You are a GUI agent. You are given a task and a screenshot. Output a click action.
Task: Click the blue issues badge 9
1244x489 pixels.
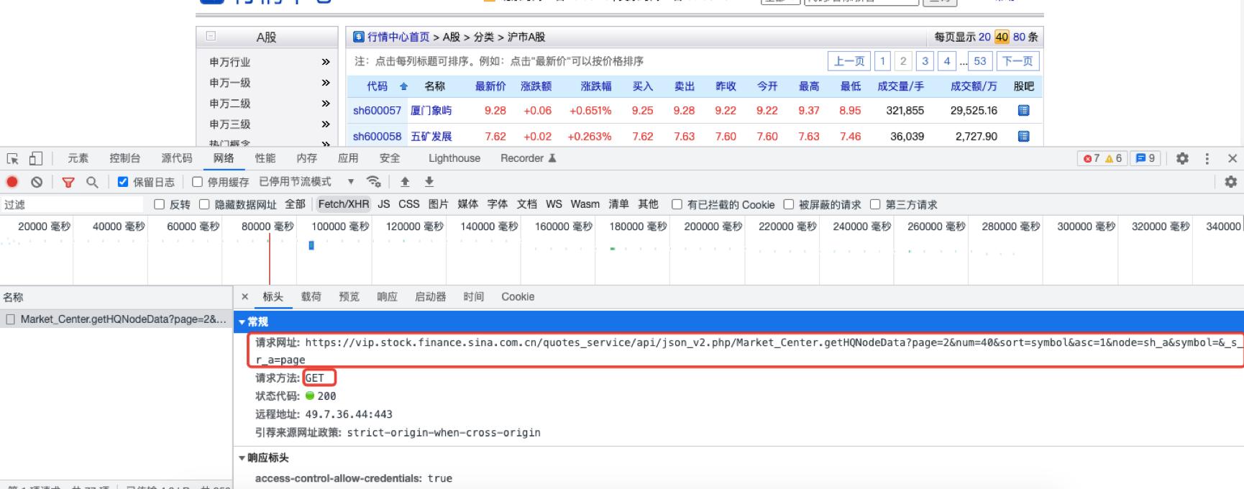(x=1145, y=158)
